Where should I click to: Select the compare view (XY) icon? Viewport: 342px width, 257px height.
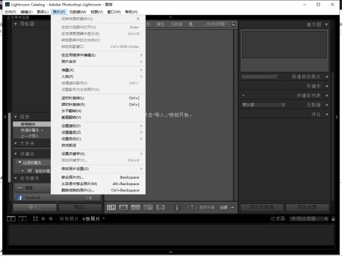[136, 207]
